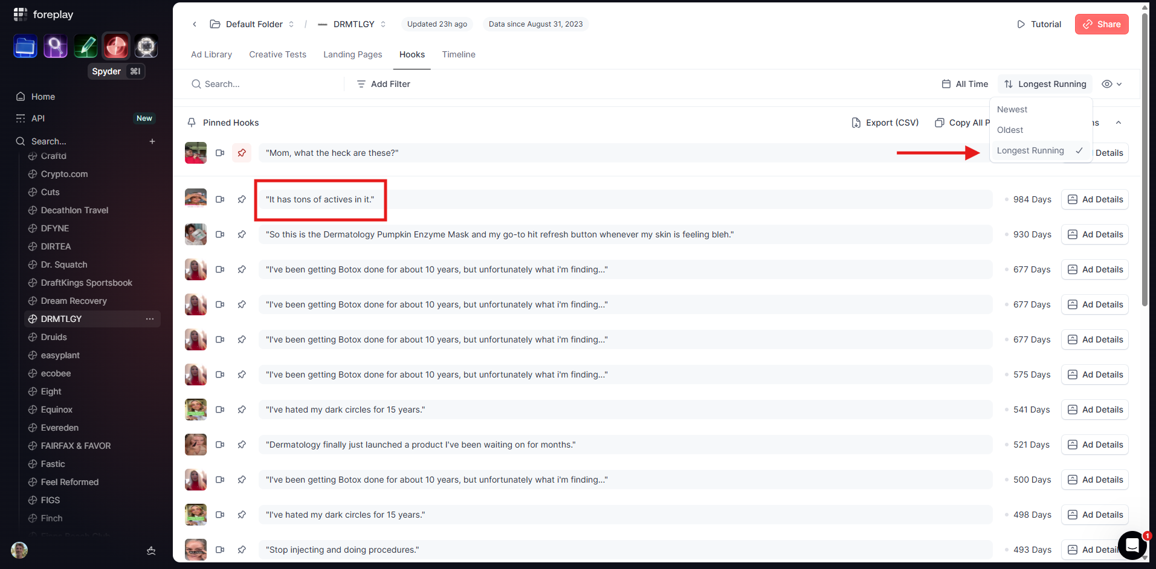Select easyplant brand in sidebar
This screenshot has height=569, width=1156.
[x=60, y=355]
